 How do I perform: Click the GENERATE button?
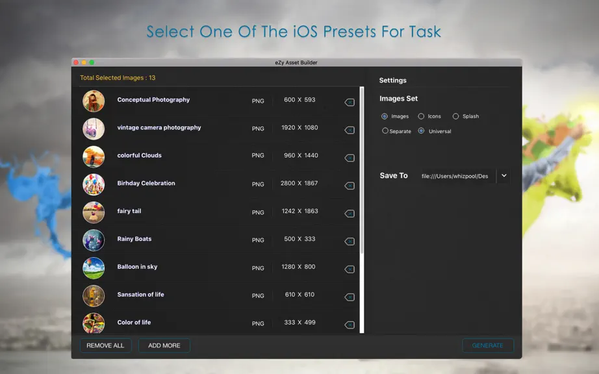tap(488, 345)
